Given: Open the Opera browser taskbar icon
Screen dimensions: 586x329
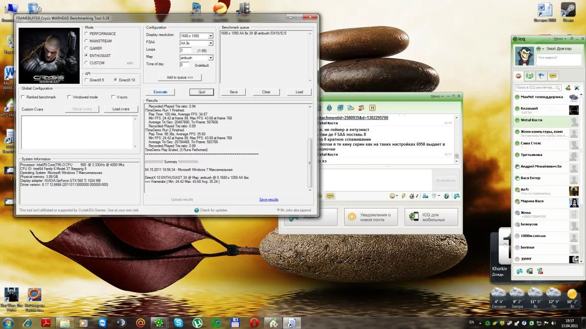Looking at the screenshot, I should coord(254,322).
